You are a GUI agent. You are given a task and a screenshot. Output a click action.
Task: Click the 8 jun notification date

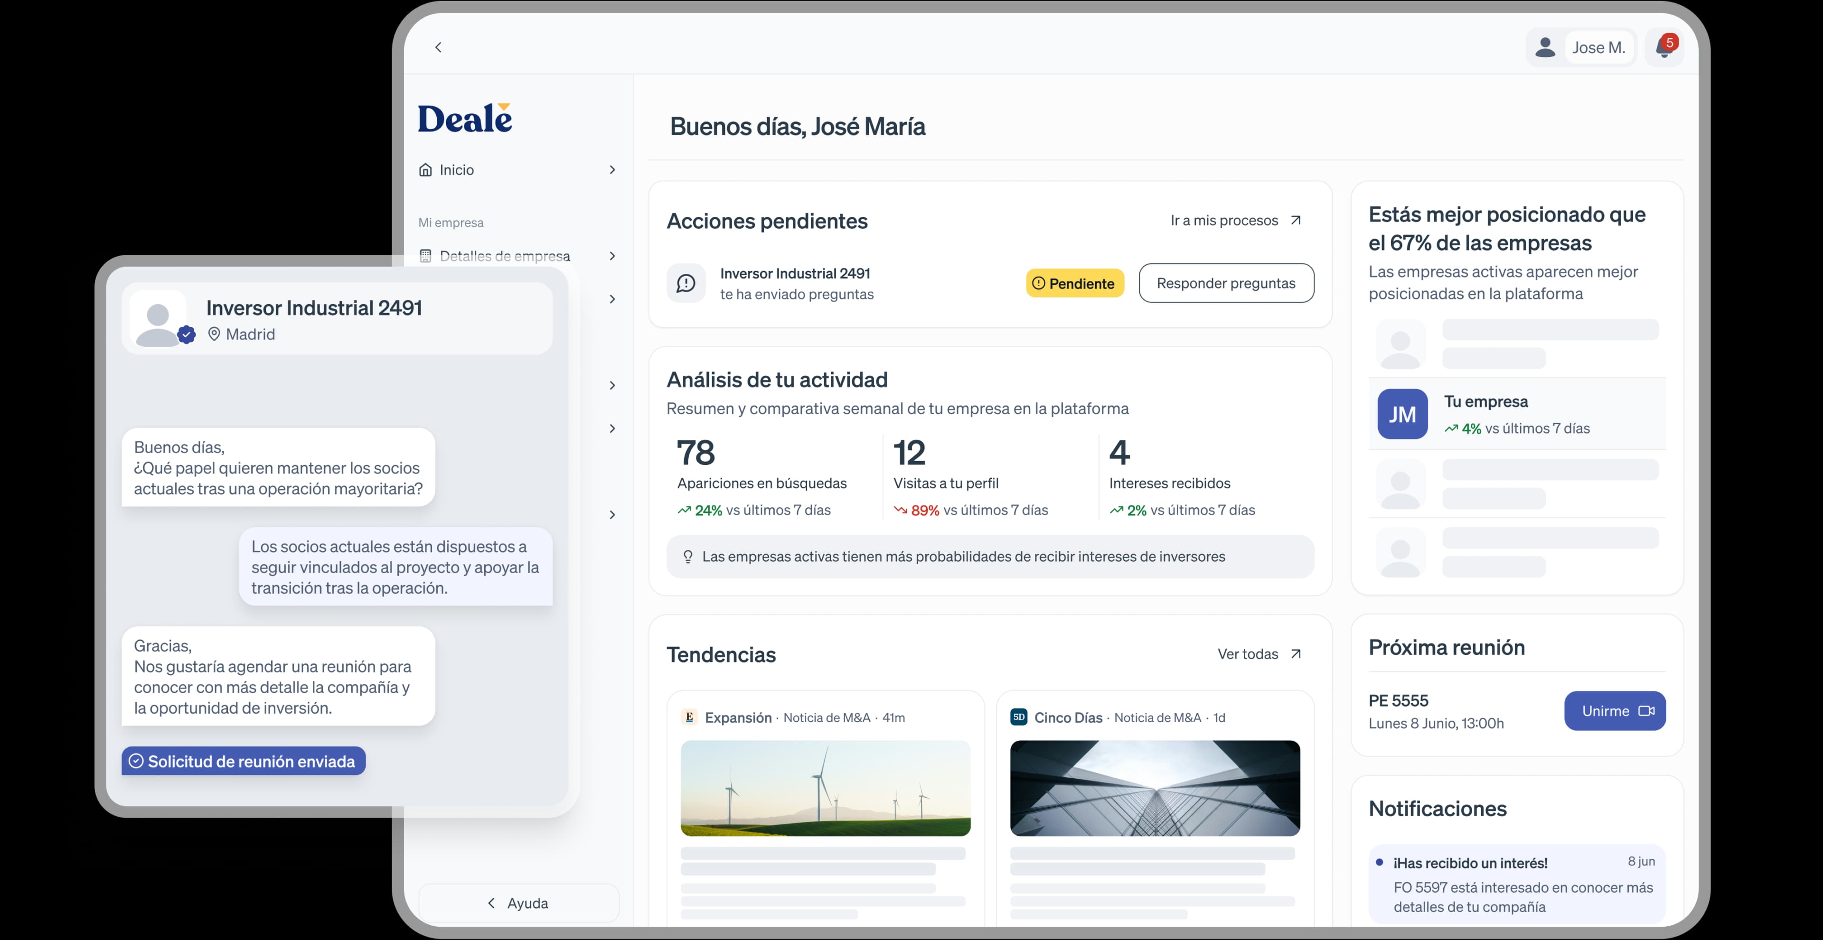point(1640,861)
